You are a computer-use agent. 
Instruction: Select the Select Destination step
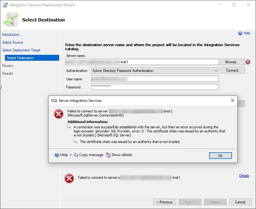pos(32,58)
